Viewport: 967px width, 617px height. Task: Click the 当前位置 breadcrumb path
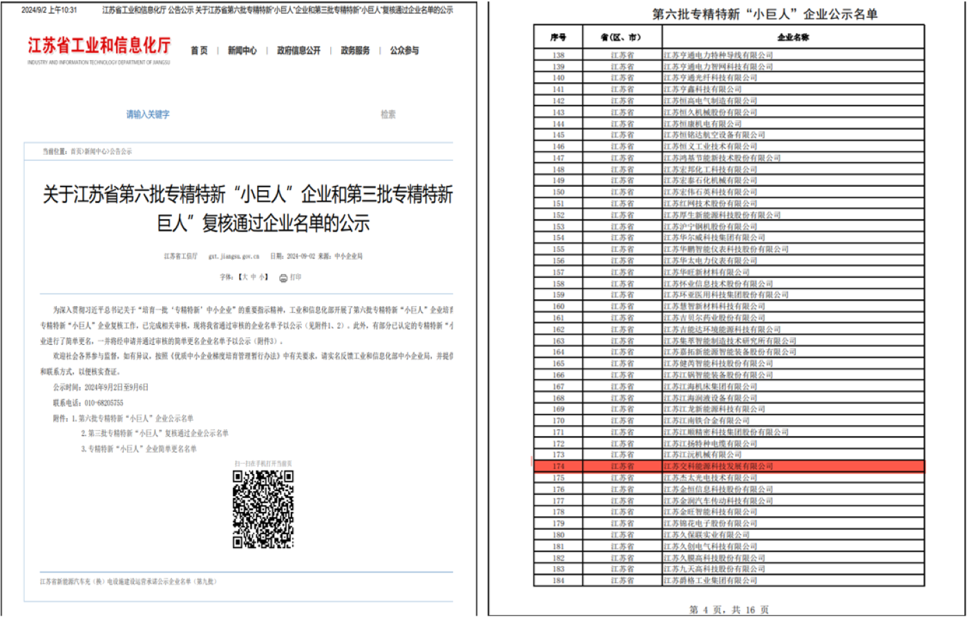click(87, 151)
